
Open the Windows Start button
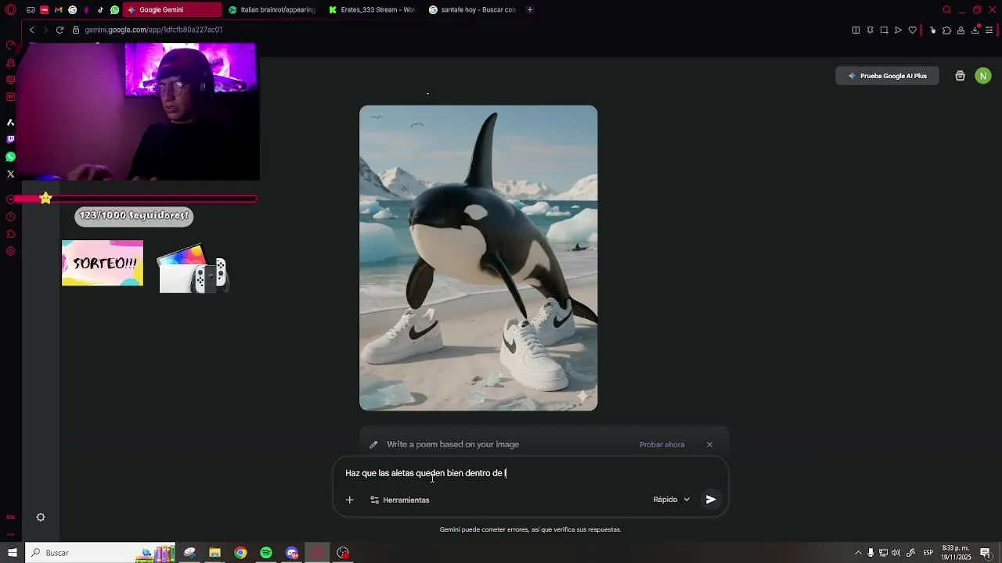tap(12, 553)
